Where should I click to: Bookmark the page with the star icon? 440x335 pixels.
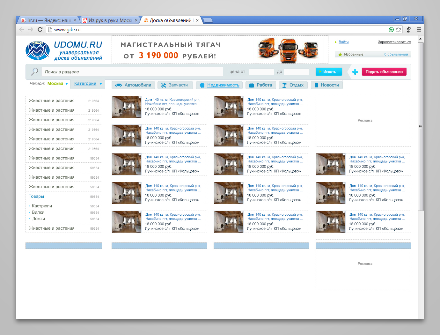[x=399, y=29]
